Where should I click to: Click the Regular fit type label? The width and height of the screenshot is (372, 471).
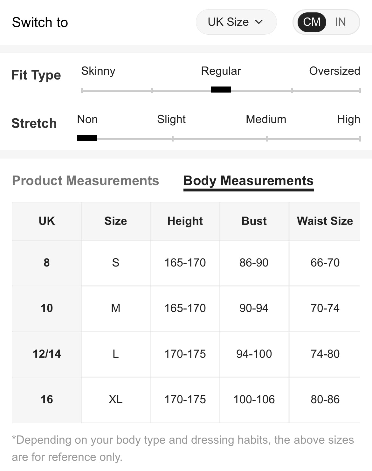click(x=221, y=71)
